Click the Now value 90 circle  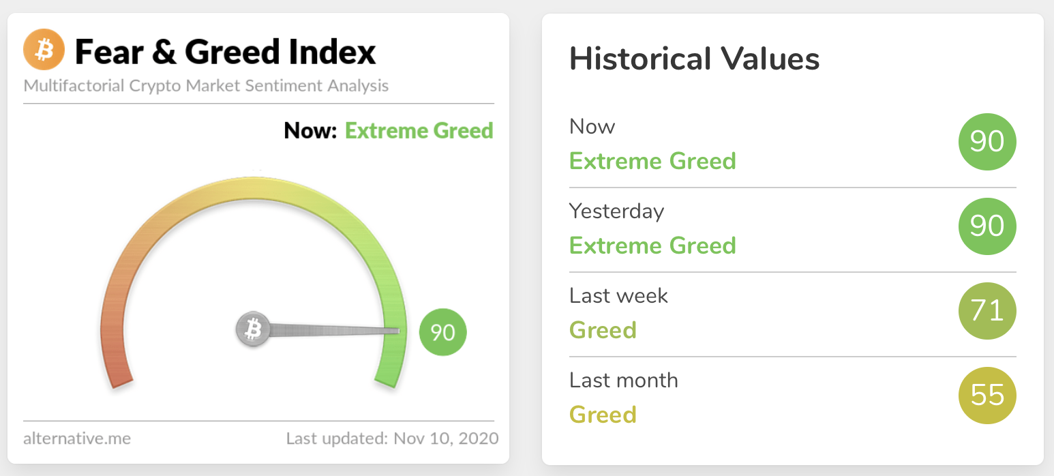pos(987,143)
